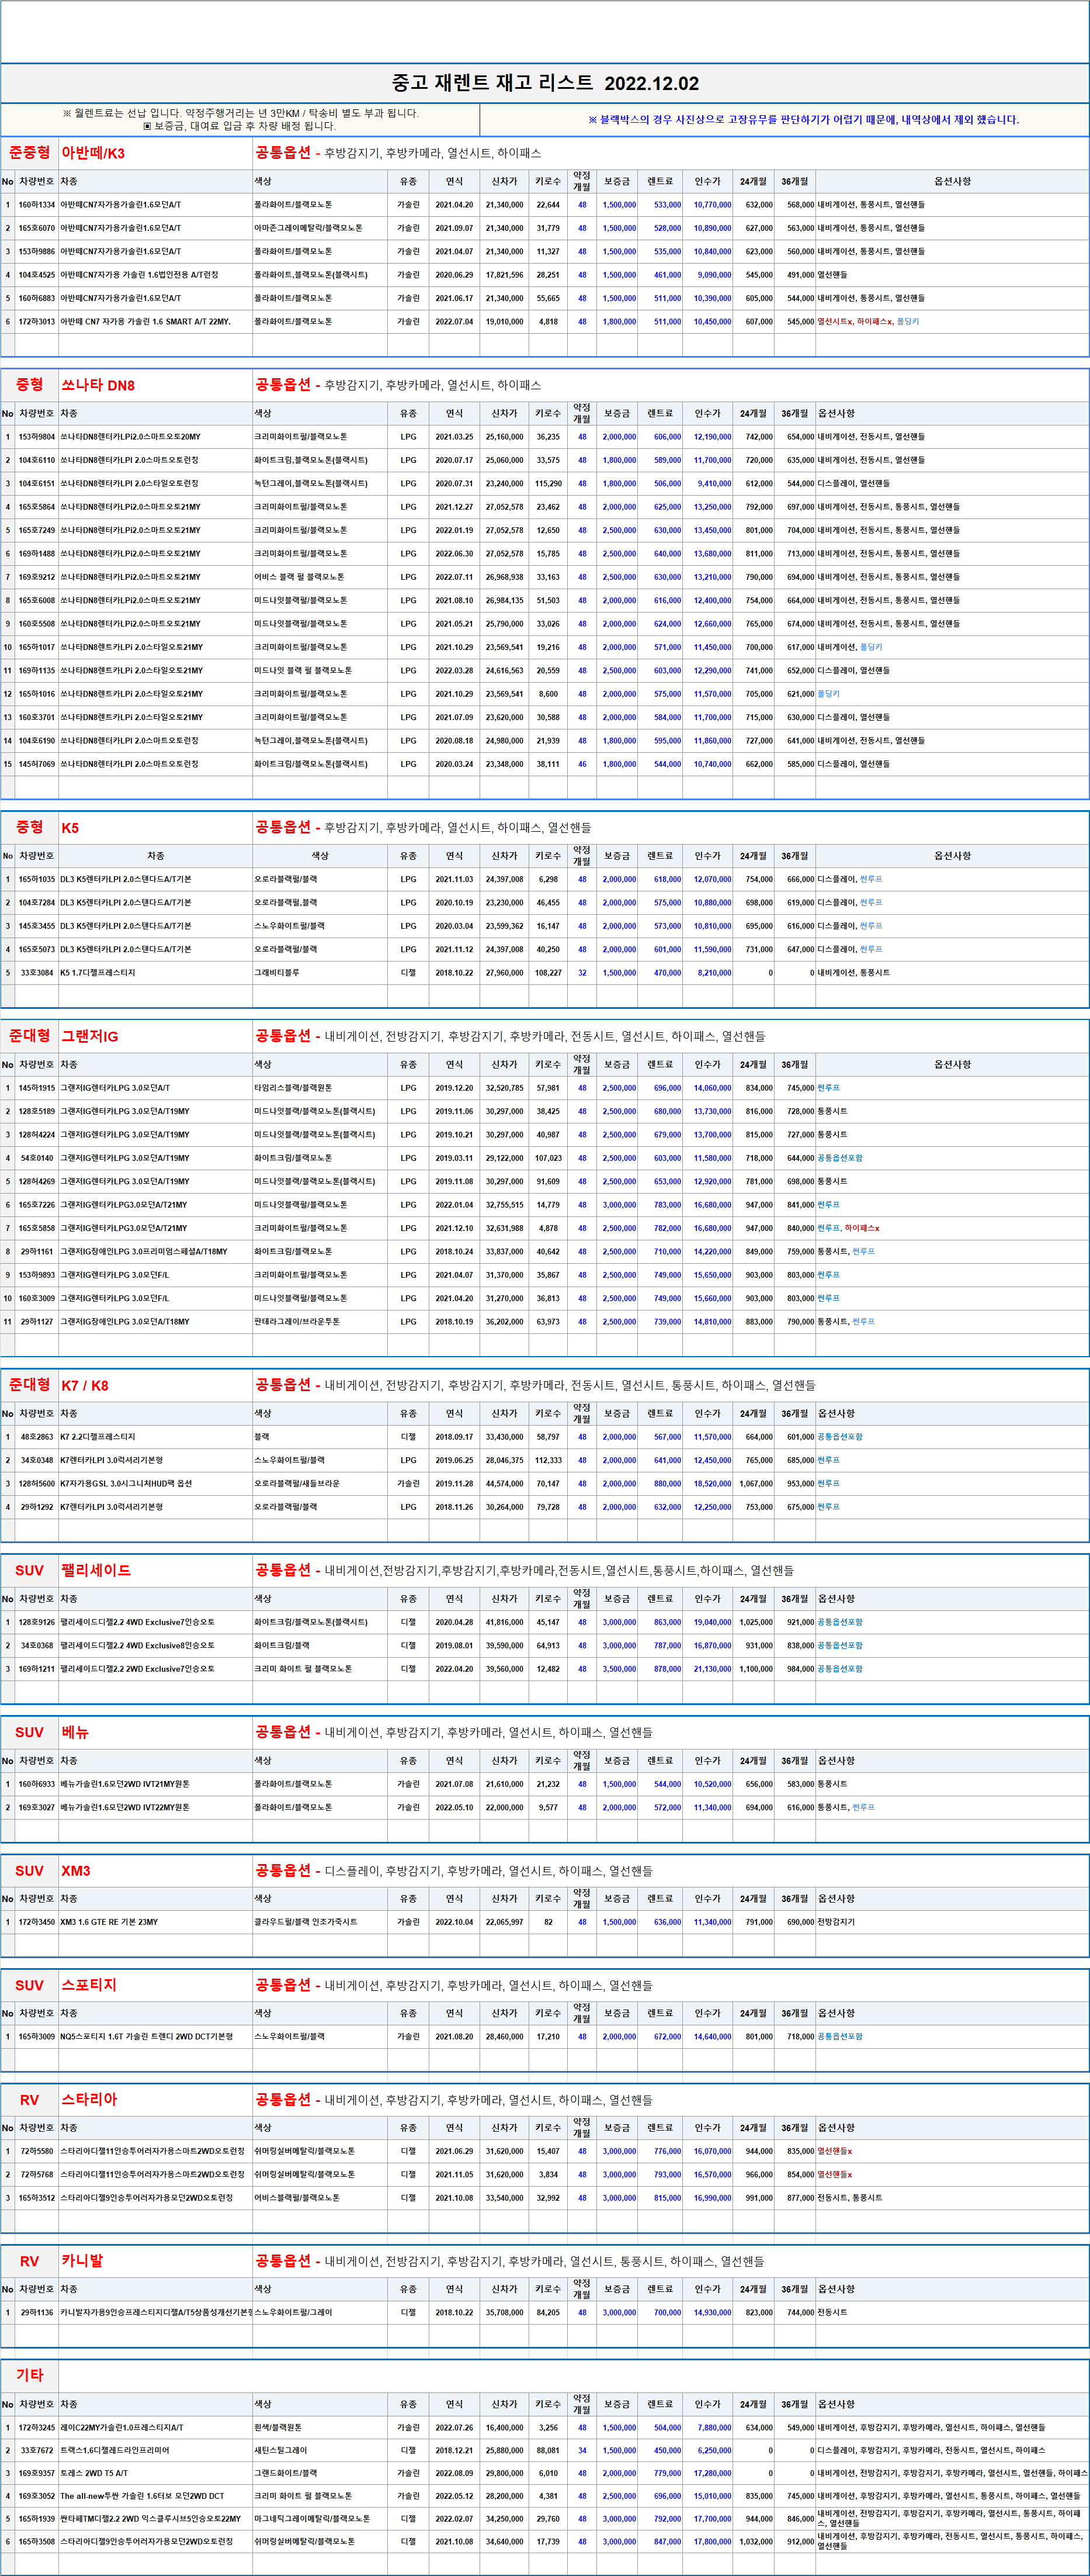1090x2576 pixels.
Task: Select color cell 클라우드펄/블랙 인조가죽시트
Action: pyautogui.click(x=305, y=1922)
